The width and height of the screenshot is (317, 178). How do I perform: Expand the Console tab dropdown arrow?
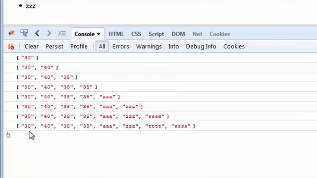[x=99, y=34]
